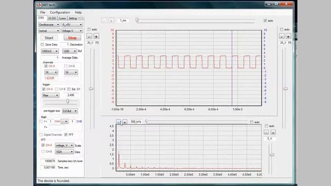Open the Oscilloscope mode dropdown

point(49,25)
